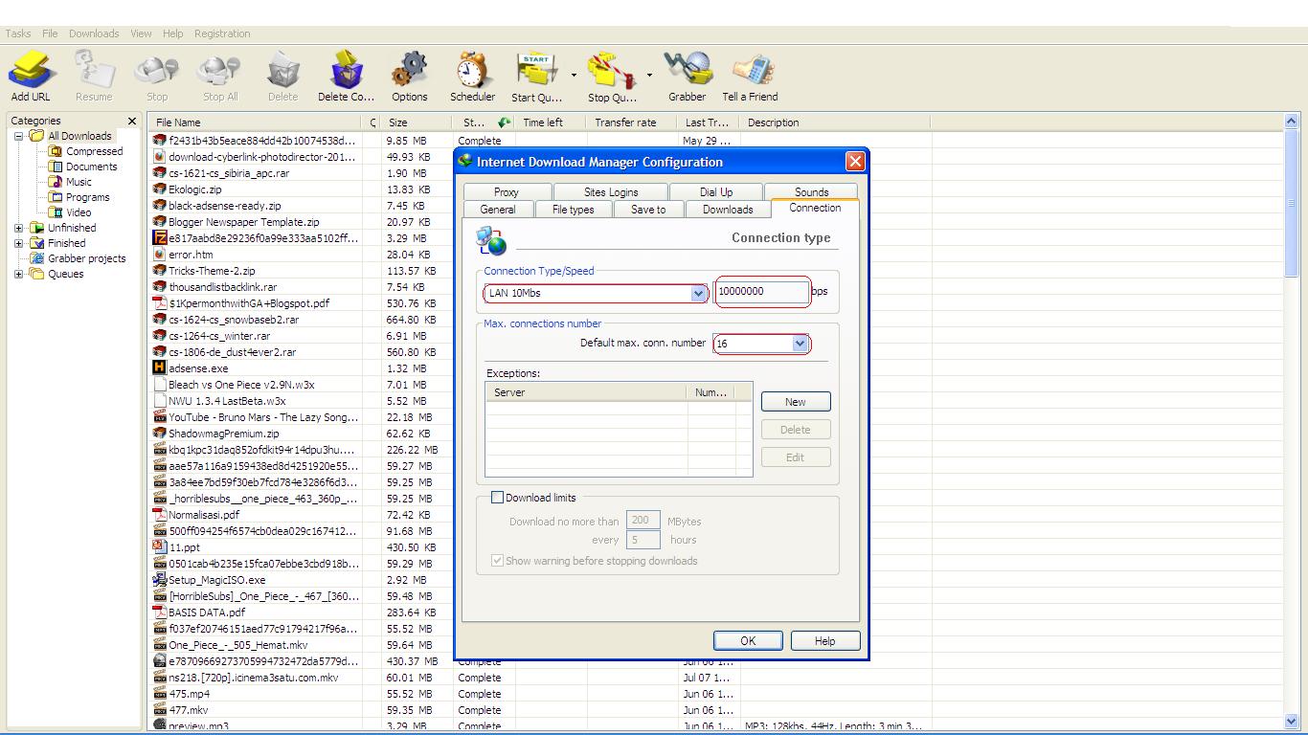Toggle Show warning before stopping downloads
The width and height of the screenshot is (1308, 735).
(497, 561)
